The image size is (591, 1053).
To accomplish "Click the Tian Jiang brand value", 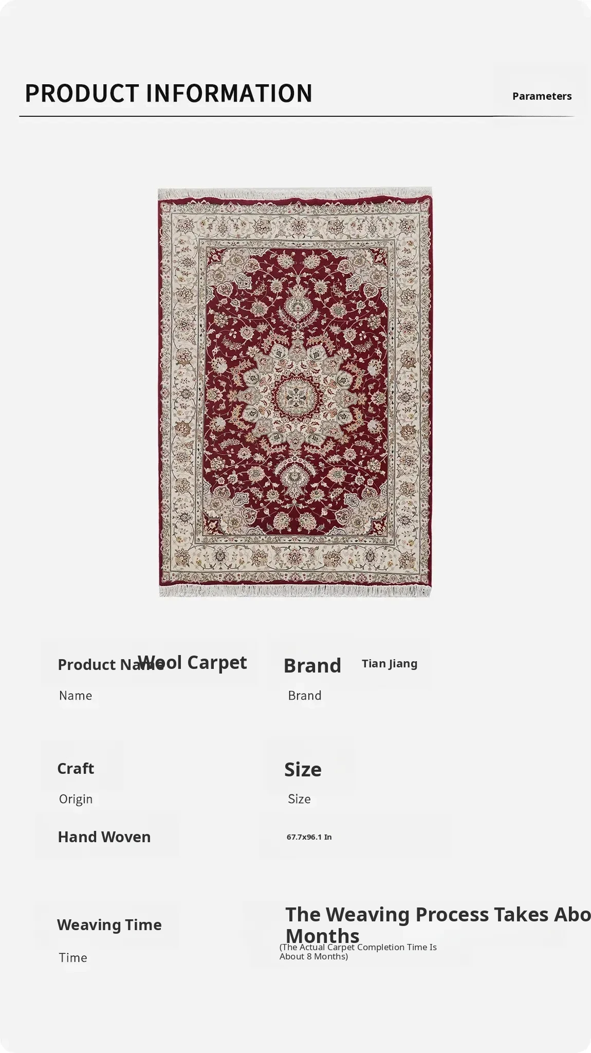I will coord(390,664).
